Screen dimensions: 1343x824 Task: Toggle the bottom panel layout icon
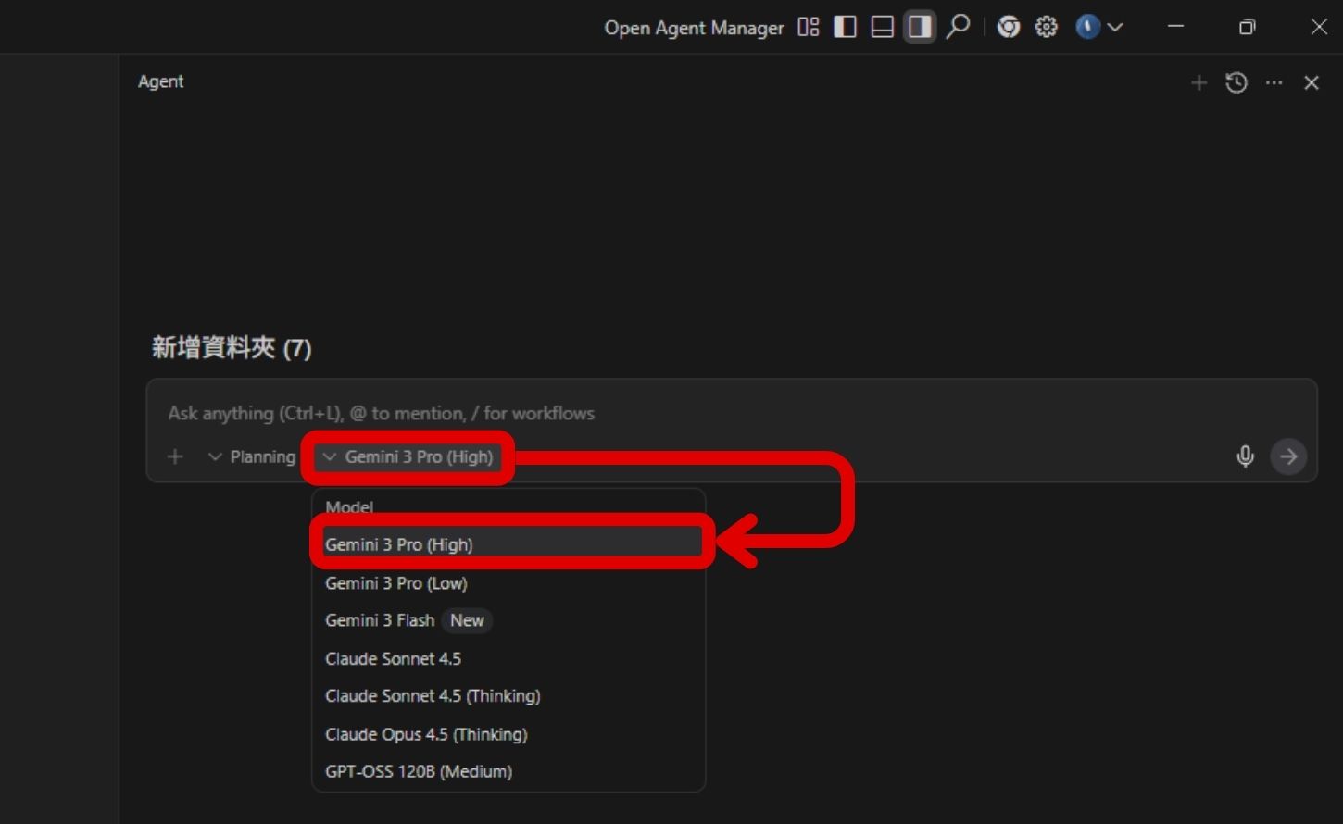click(881, 27)
